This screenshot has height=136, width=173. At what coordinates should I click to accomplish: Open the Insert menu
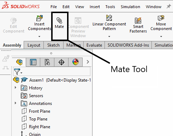[95, 7]
